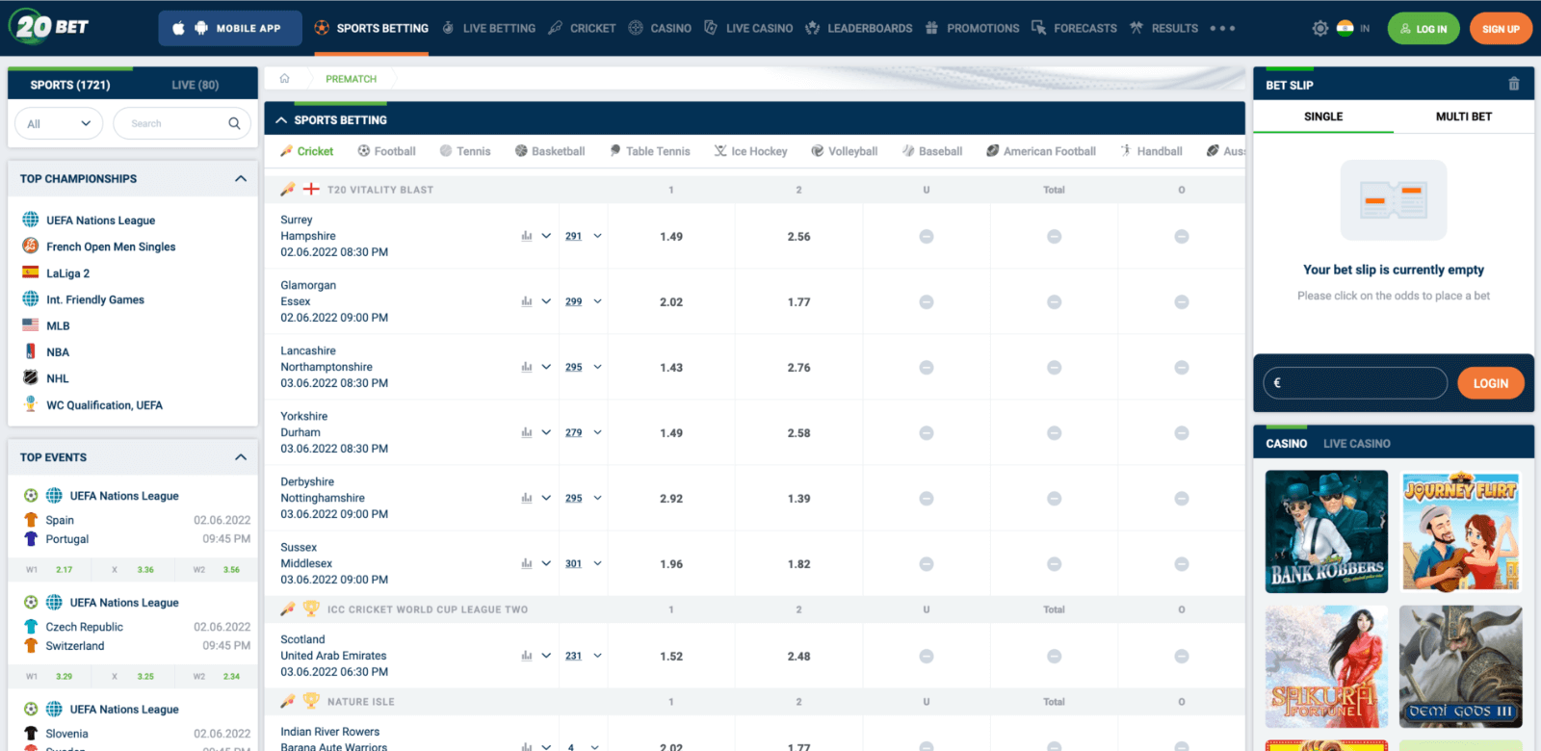Click the Czech Republic jersey icon

[x=31, y=627]
